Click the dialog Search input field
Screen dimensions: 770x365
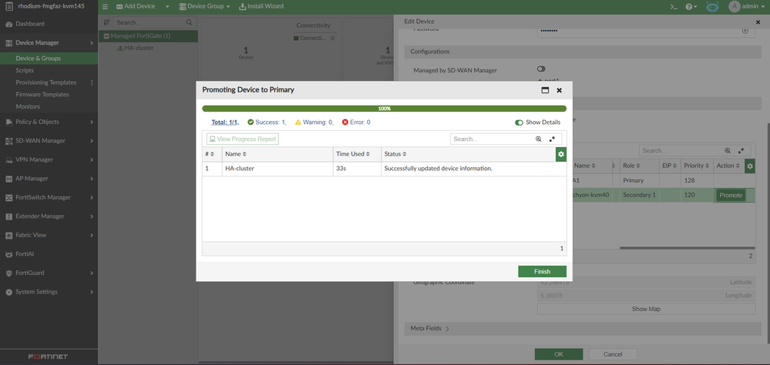492,139
